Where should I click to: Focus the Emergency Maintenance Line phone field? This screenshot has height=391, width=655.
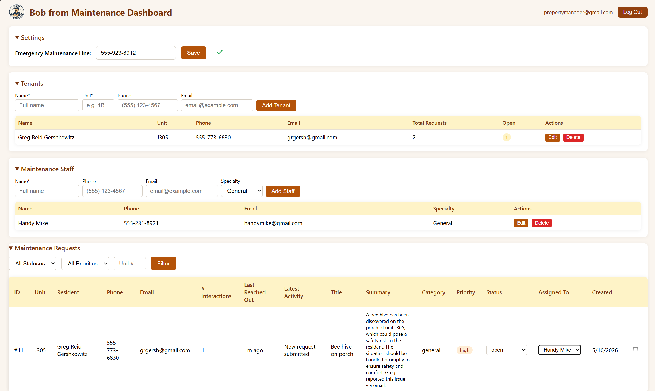point(136,53)
